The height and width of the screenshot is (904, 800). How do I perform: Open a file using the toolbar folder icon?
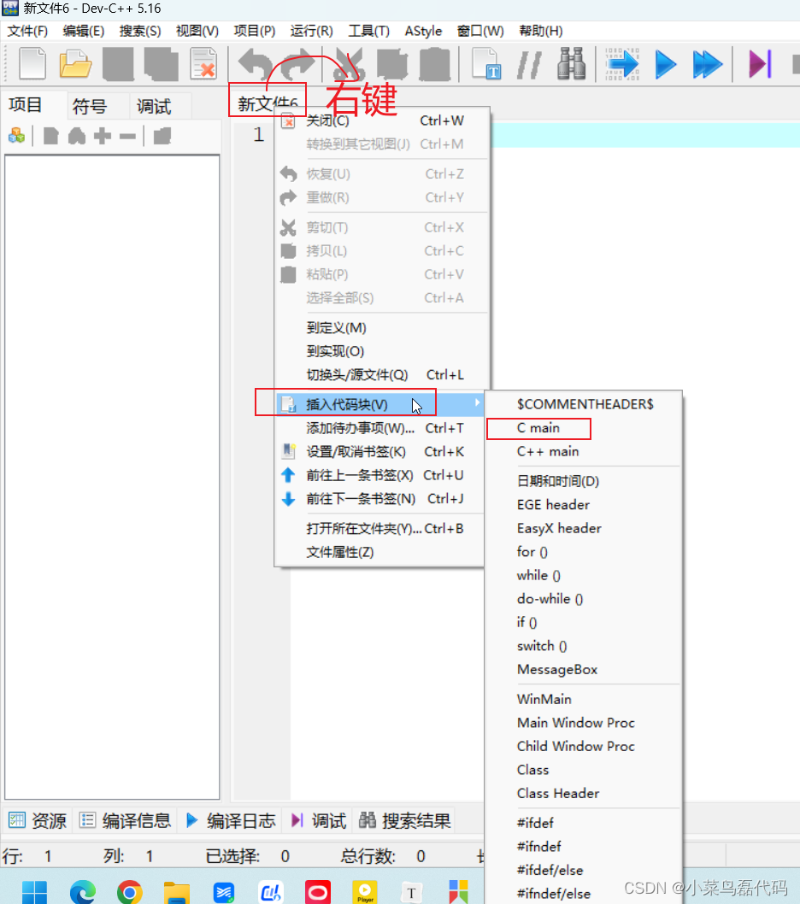[75, 63]
